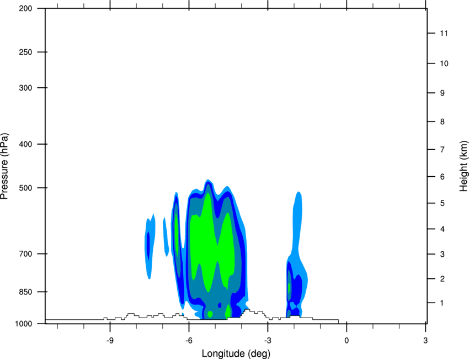
Task: Click the 250 pressure tick label
Action: click(x=25, y=52)
